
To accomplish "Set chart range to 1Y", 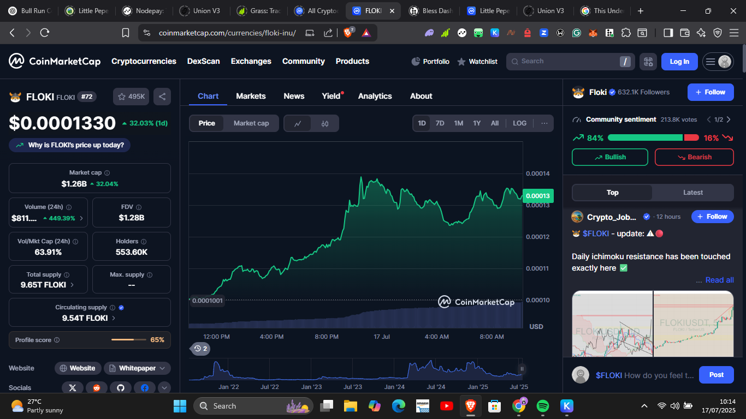I will (477, 123).
